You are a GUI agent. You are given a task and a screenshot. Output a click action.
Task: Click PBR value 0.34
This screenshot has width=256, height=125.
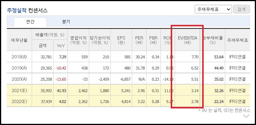(155, 57)
